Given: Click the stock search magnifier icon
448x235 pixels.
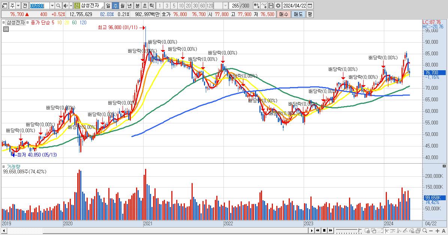Looking at the screenshot, I should coord(58,5).
